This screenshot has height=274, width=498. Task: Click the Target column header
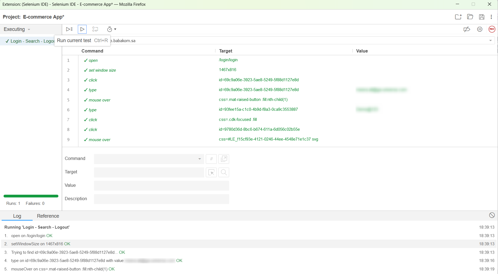pos(226,51)
